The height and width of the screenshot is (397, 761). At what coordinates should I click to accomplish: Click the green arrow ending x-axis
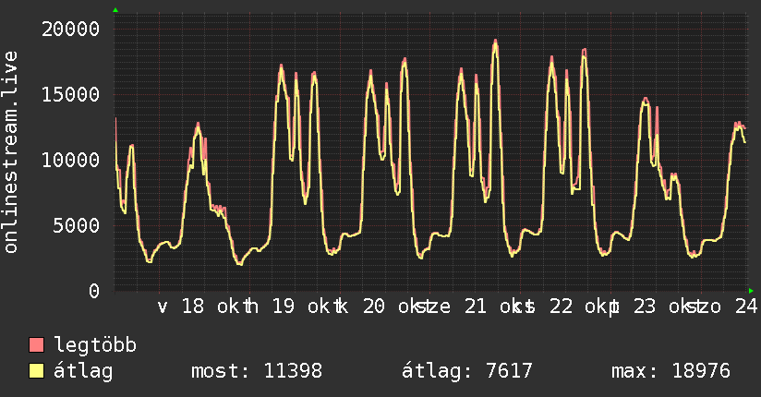pos(751,291)
